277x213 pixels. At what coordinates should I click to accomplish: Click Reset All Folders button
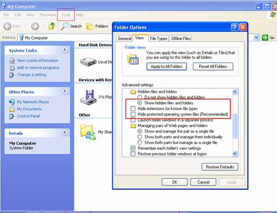(x=213, y=67)
